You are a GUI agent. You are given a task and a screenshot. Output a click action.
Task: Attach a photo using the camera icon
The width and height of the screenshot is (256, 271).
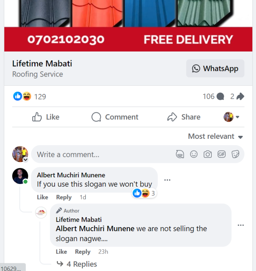208,154
